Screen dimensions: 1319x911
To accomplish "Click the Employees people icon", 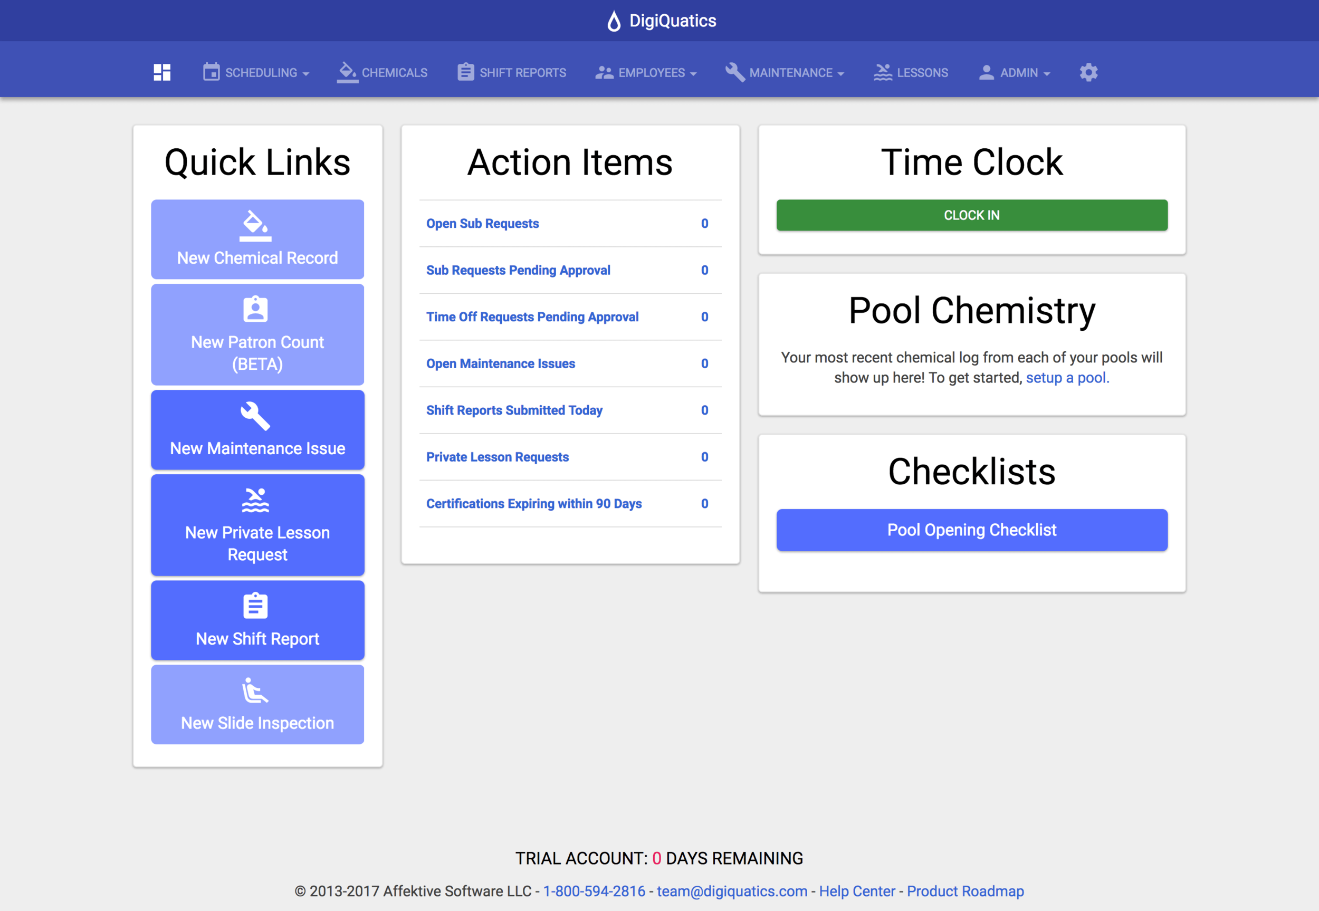I will coord(604,72).
